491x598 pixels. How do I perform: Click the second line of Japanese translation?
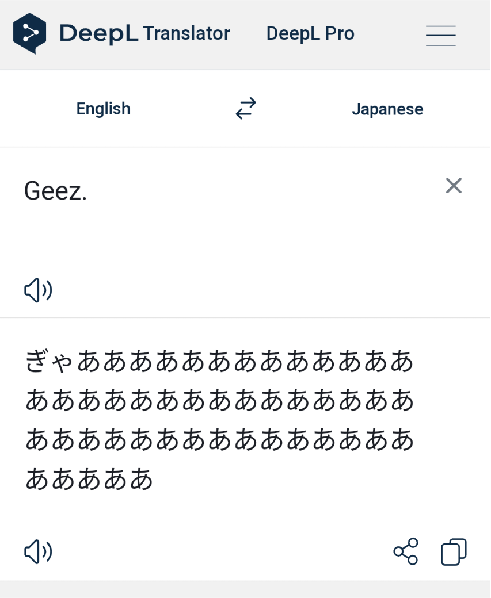point(219,401)
